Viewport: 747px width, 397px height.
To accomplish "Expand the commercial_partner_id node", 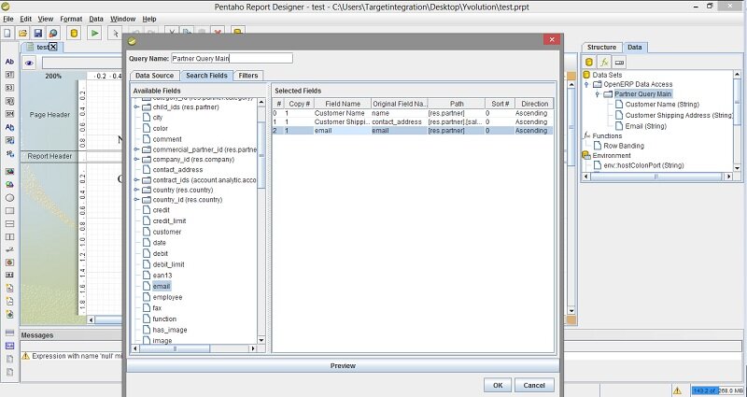I will [136, 149].
